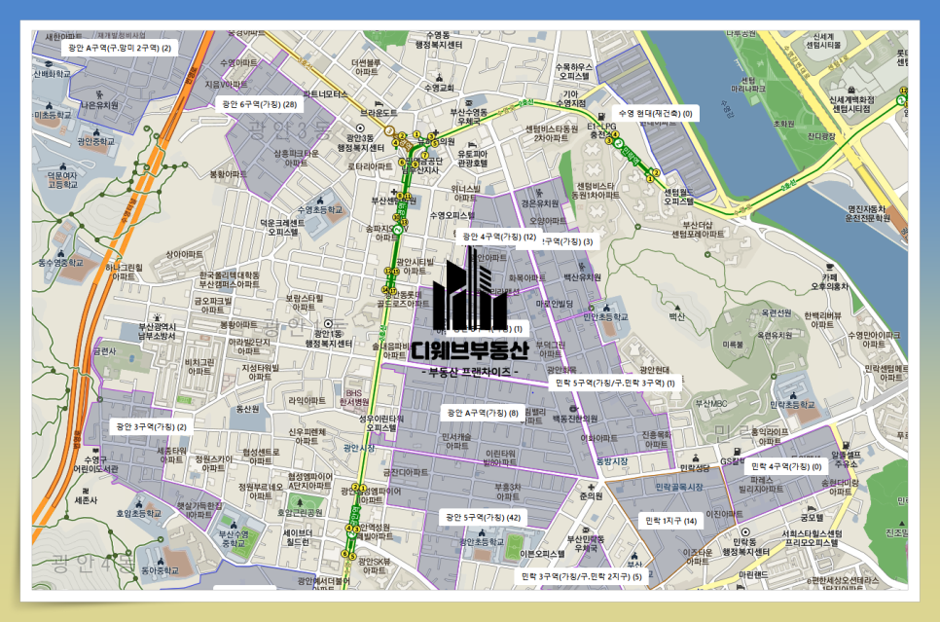Viewport: 940px width, 622px height.
Task: Click the school icon above 민락초등학교
Action: 793,395
